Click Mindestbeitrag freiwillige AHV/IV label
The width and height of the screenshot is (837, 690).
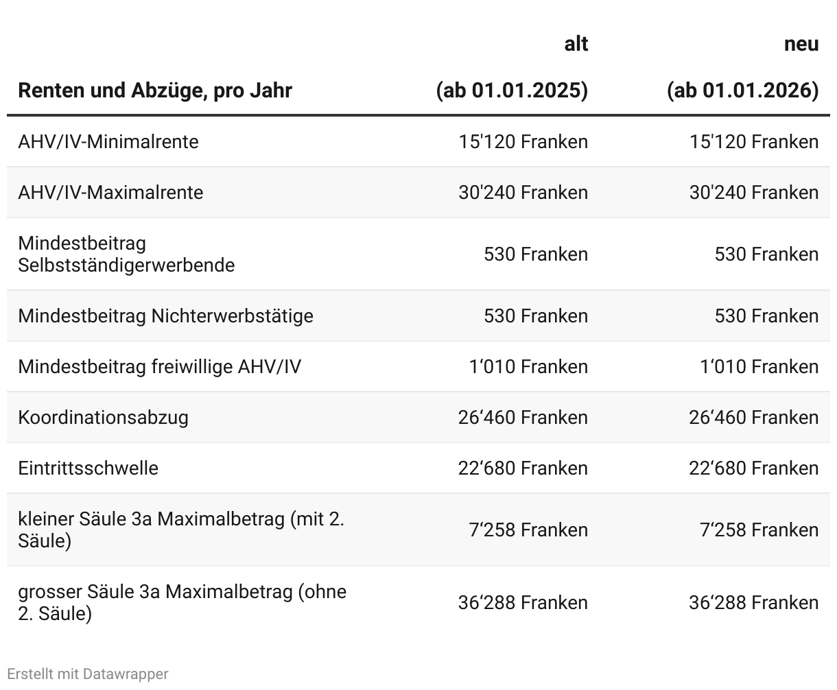pos(159,367)
